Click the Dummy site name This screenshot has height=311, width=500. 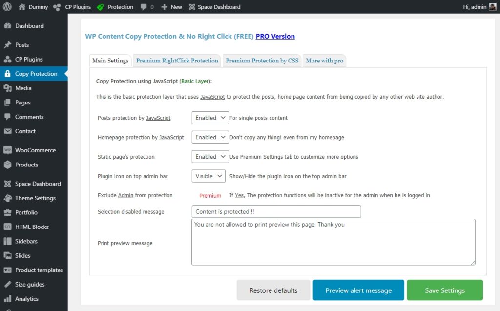pos(38,7)
